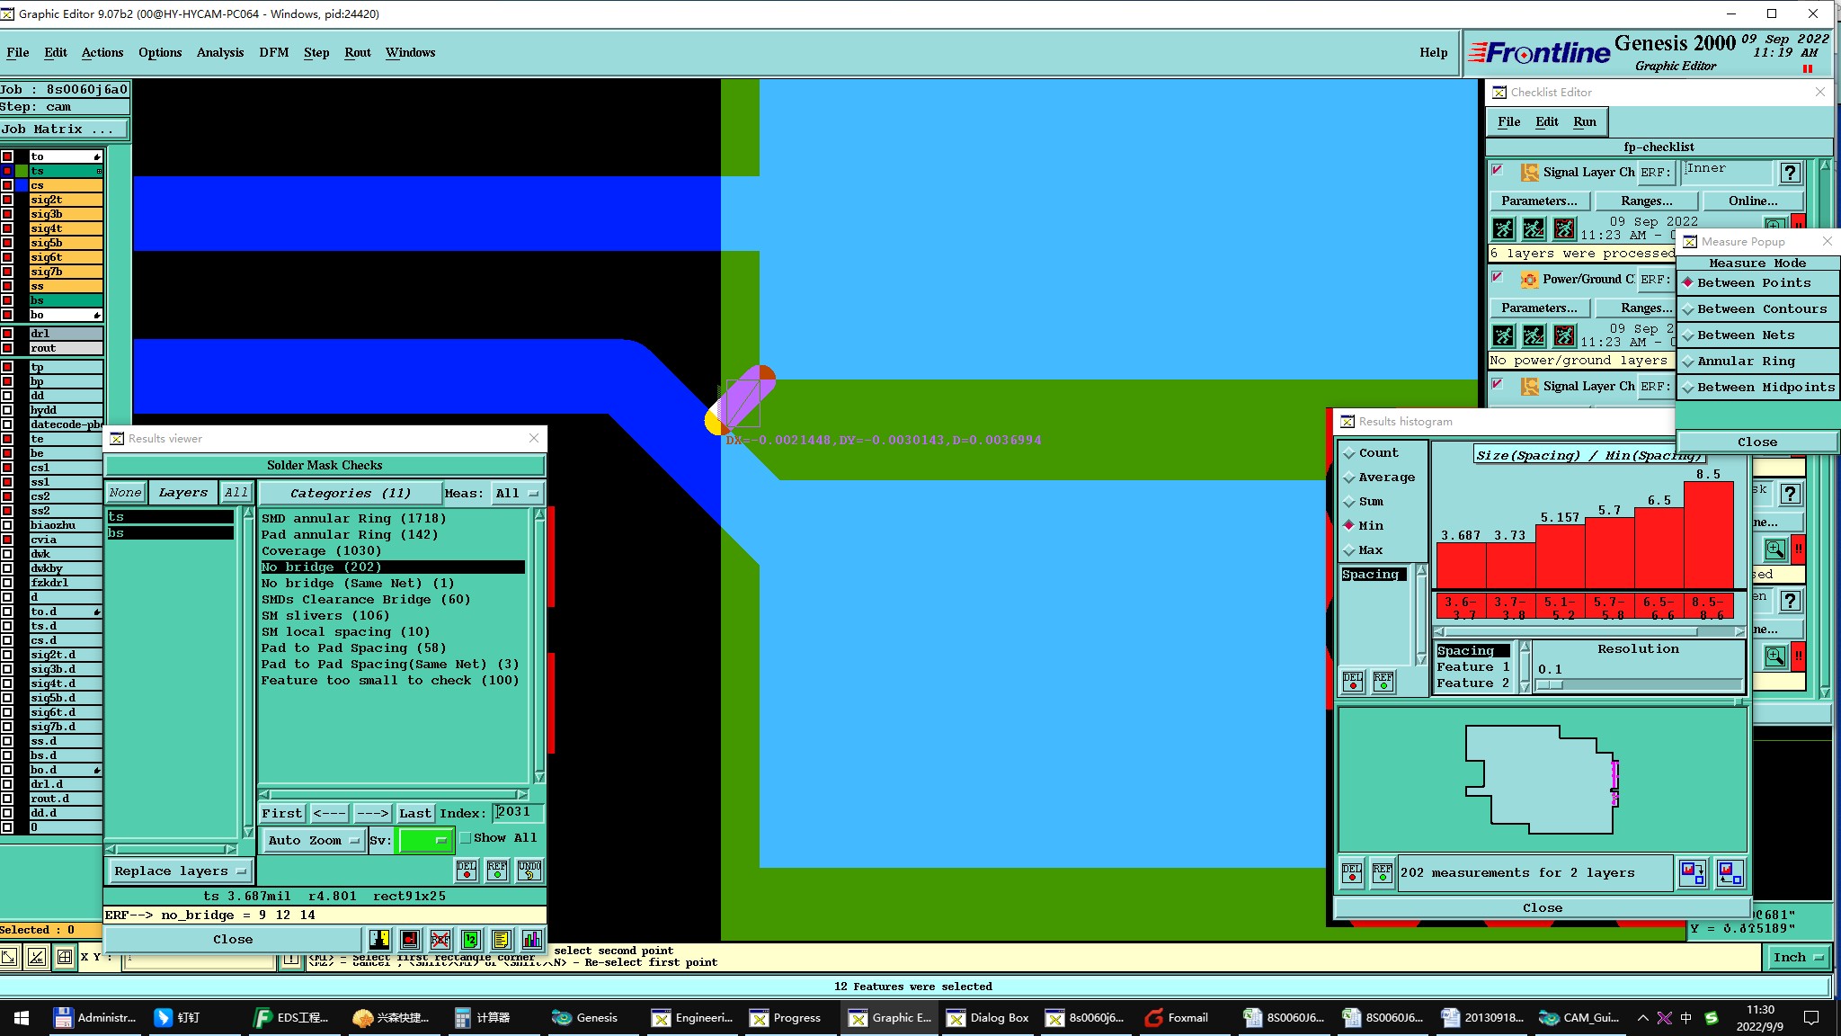Open the DFM menu
Image resolution: width=1841 pixels, height=1036 pixels.
coord(274,52)
